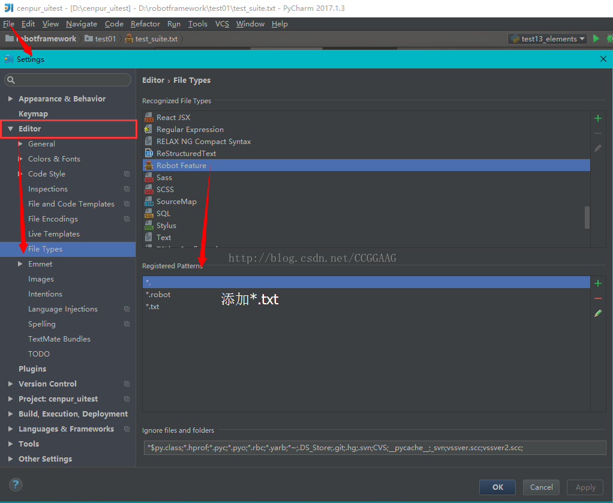The height and width of the screenshot is (503, 613).
Task: Open Language Injections settings page
Action: click(62, 309)
